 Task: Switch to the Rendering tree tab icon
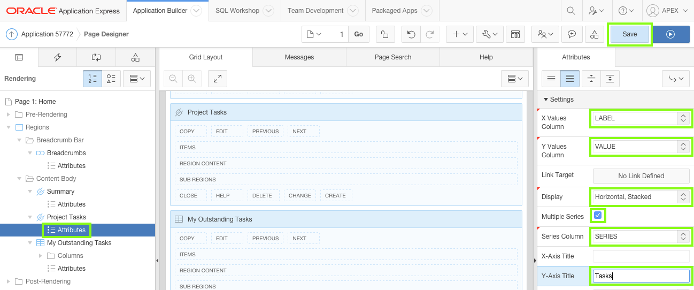coord(19,57)
